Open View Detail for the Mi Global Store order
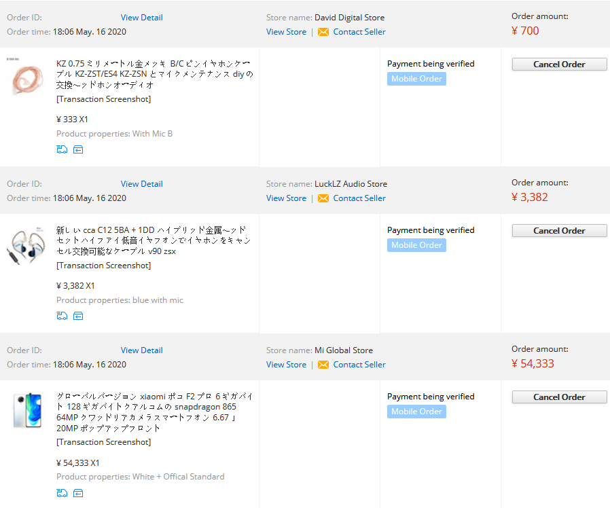 click(141, 350)
